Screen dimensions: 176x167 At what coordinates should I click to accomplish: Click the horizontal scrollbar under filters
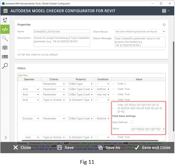(90, 140)
